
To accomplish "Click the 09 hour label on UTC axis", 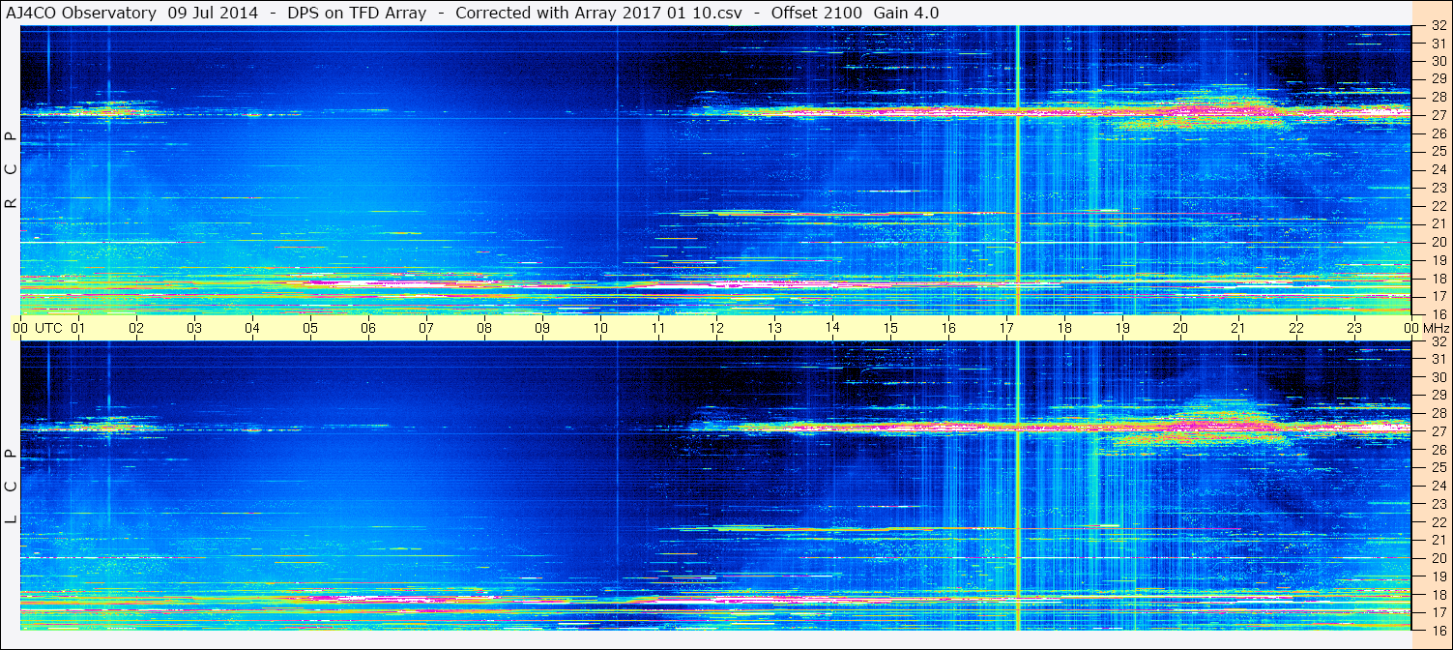I will [x=542, y=328].
